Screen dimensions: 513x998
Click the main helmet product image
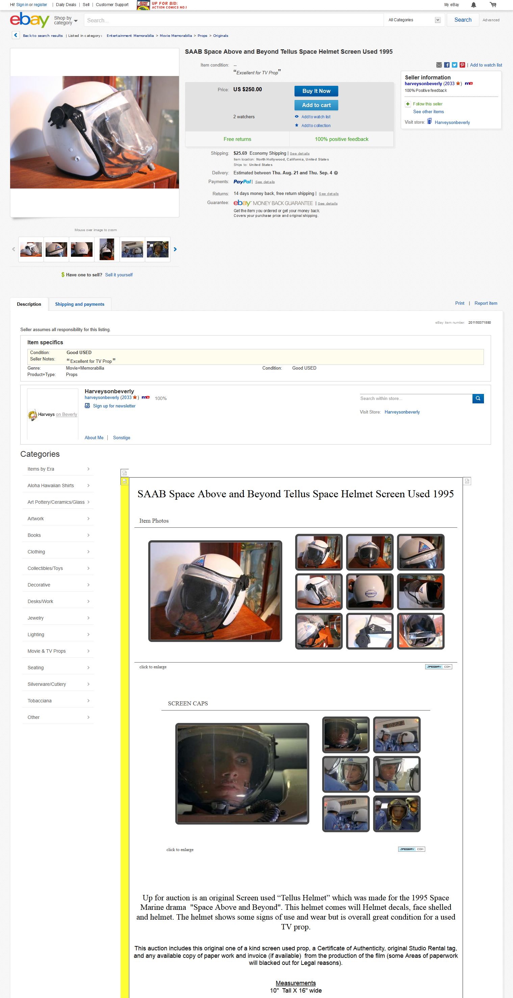[x=95, y=132]
